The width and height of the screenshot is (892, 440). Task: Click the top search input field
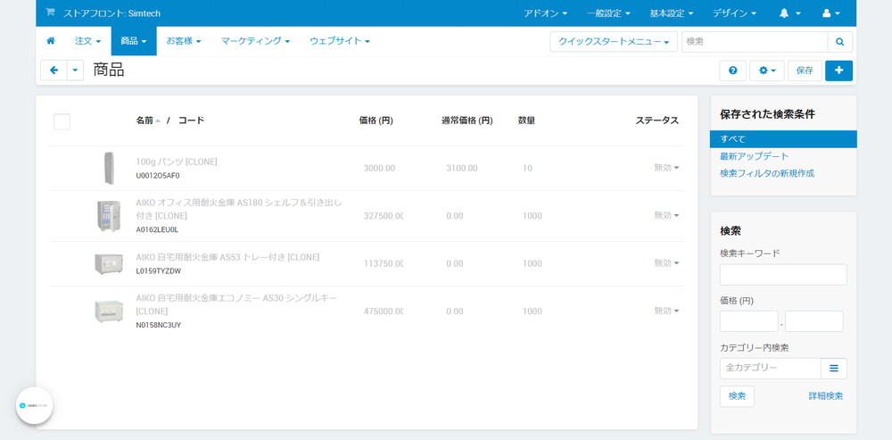tap(755, 42)
